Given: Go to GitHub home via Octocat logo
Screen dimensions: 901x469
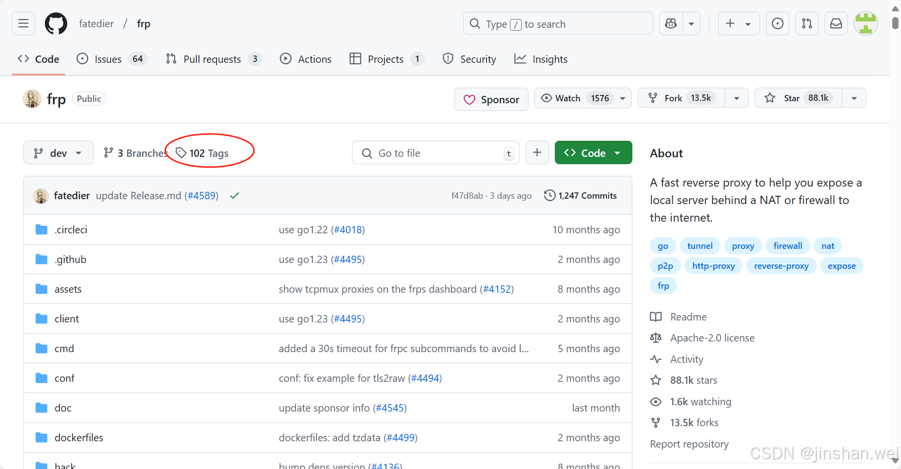Looking at the screenshot, I should click(56, 23).
